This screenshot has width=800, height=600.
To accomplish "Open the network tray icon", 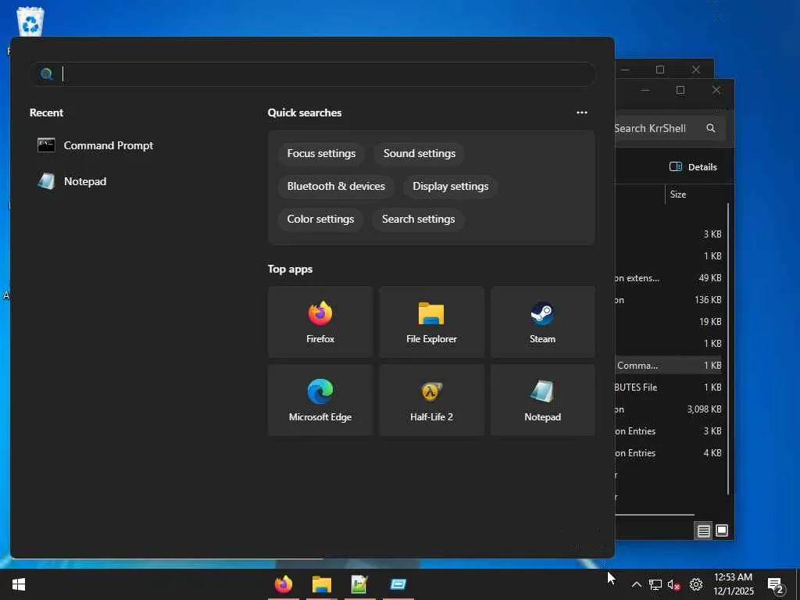I will coord(655,584).
